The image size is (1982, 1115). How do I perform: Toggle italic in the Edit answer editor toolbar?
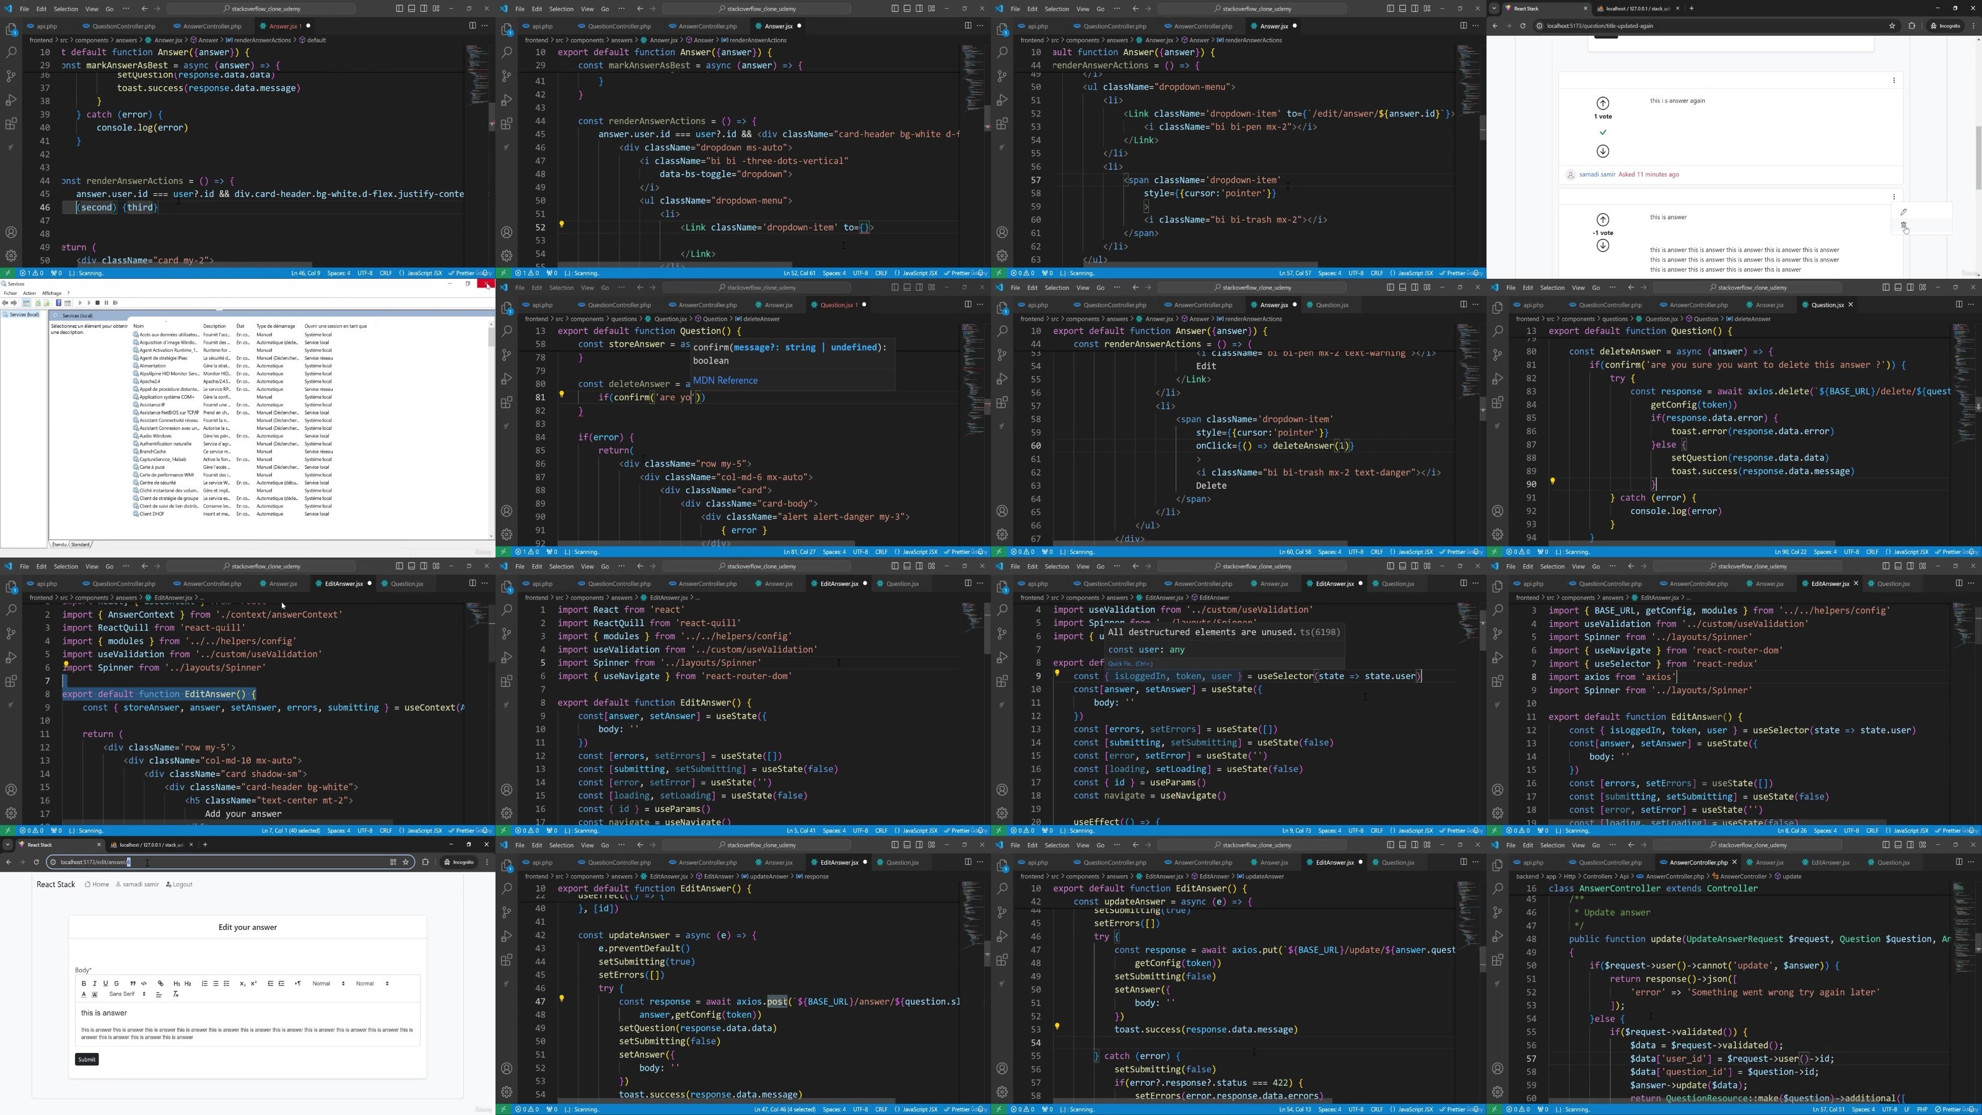(95, 984)
